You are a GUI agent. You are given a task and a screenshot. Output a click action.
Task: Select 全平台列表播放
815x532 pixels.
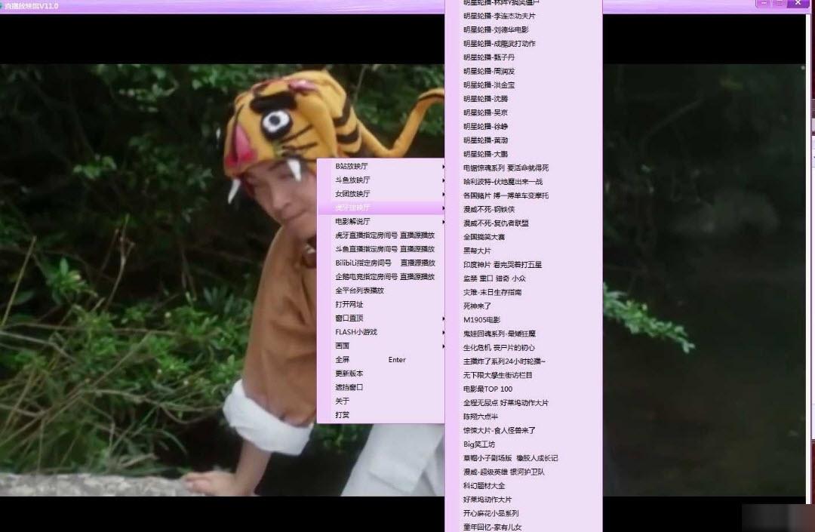click(381, 291)
